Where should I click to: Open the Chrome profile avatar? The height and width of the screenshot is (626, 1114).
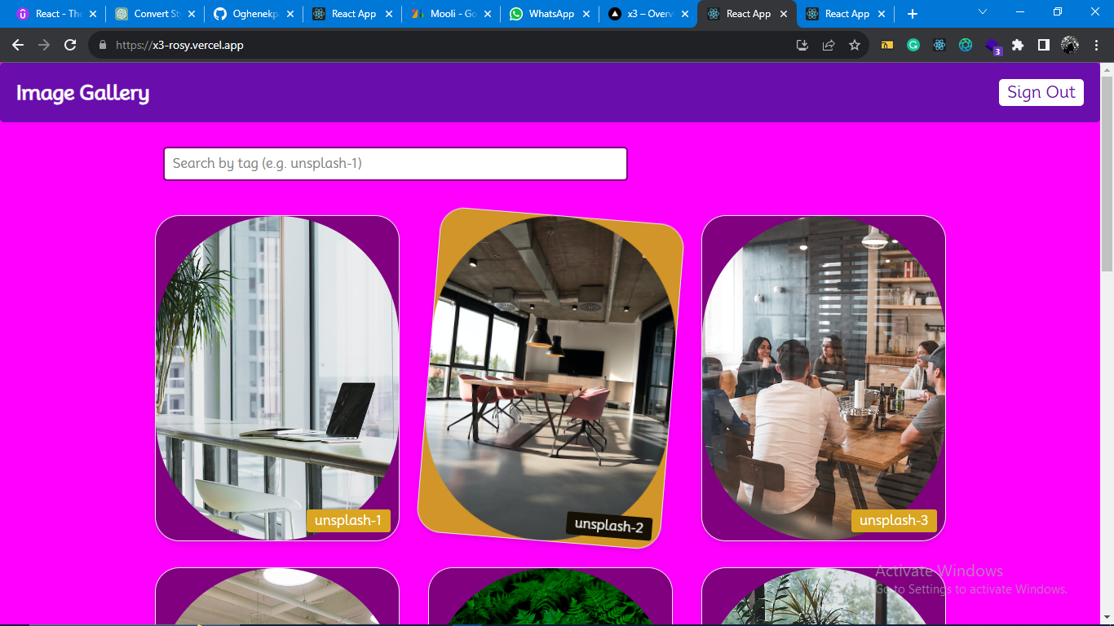coord(1070,46)
